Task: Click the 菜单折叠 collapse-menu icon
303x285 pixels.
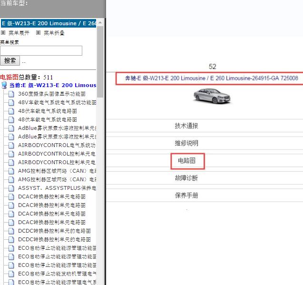Action: (x=38, y=33)
